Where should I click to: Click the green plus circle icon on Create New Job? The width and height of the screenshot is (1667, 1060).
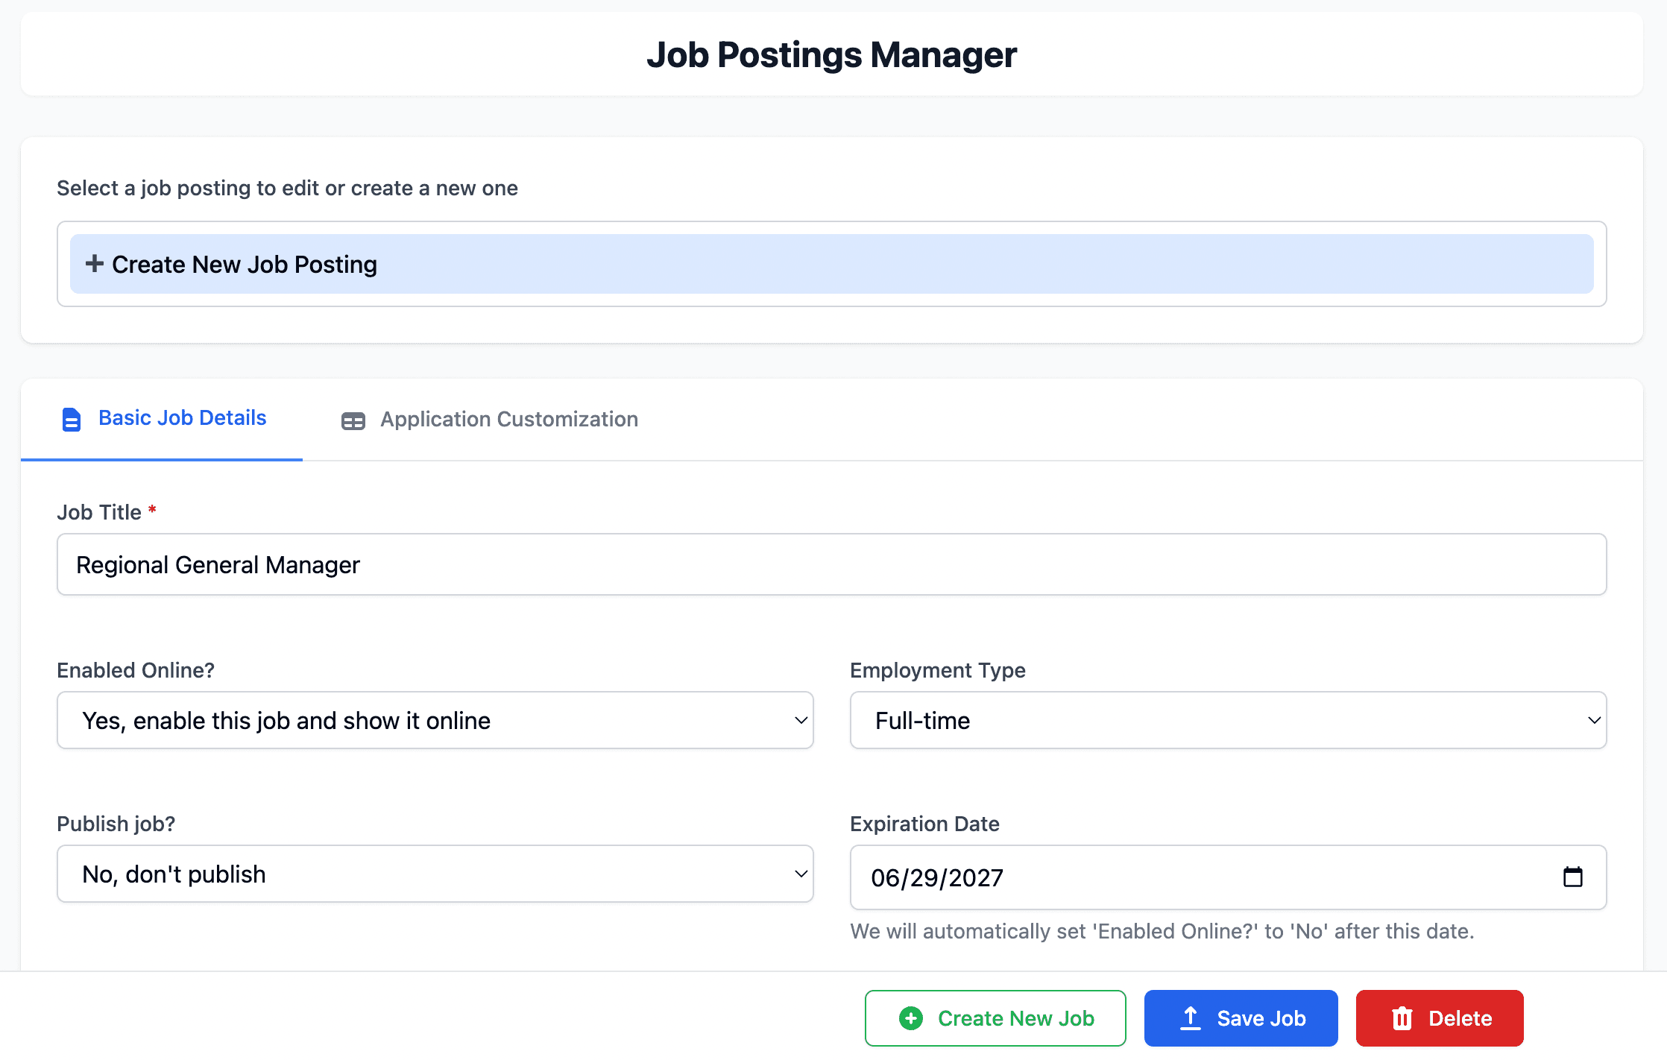(x=910, y=1018)
